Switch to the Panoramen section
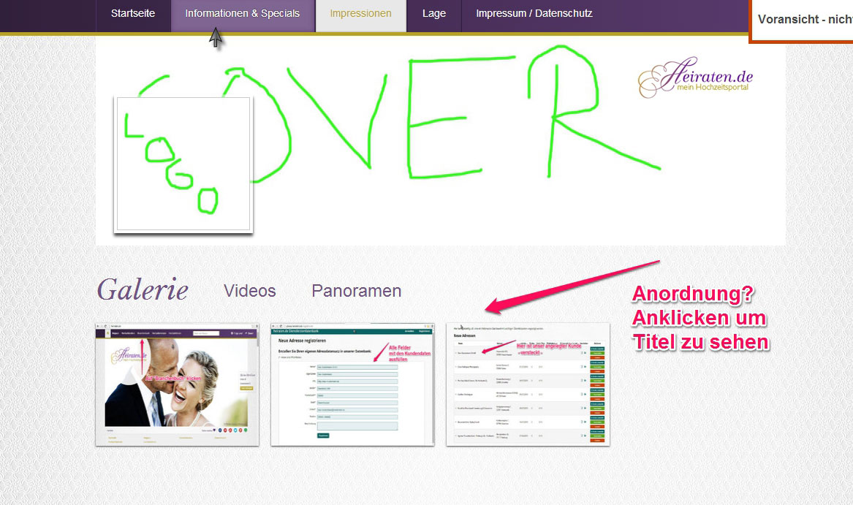Image resolution: width=853 pixels, height=505 pixels. tap(356, 291)
